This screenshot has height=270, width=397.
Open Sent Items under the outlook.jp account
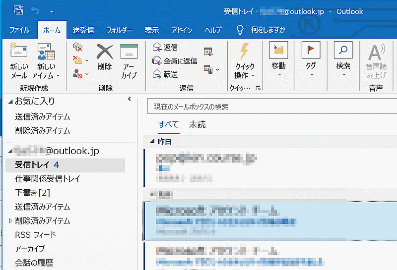click(43, 207)
